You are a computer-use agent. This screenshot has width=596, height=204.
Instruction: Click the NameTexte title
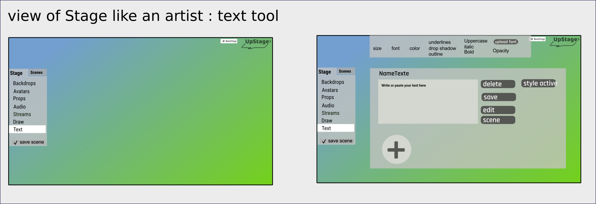[394, 74]
